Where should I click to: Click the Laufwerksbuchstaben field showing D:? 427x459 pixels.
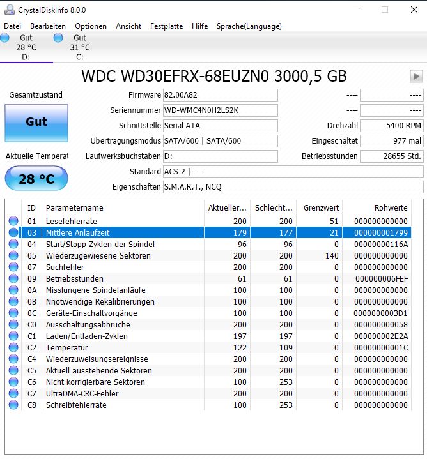click(221, 156)
